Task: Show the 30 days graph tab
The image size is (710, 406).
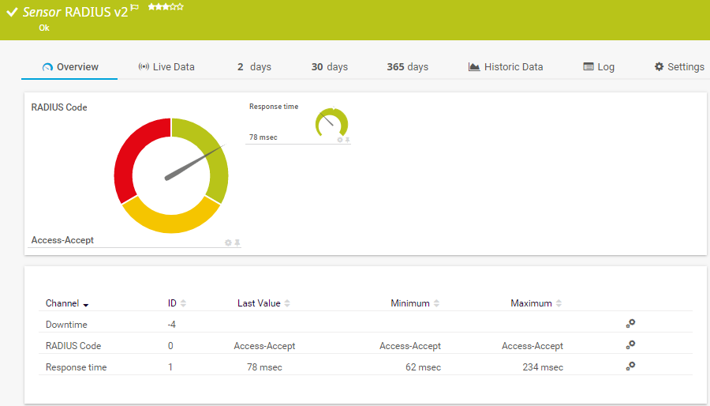Action: coord(329,67)
